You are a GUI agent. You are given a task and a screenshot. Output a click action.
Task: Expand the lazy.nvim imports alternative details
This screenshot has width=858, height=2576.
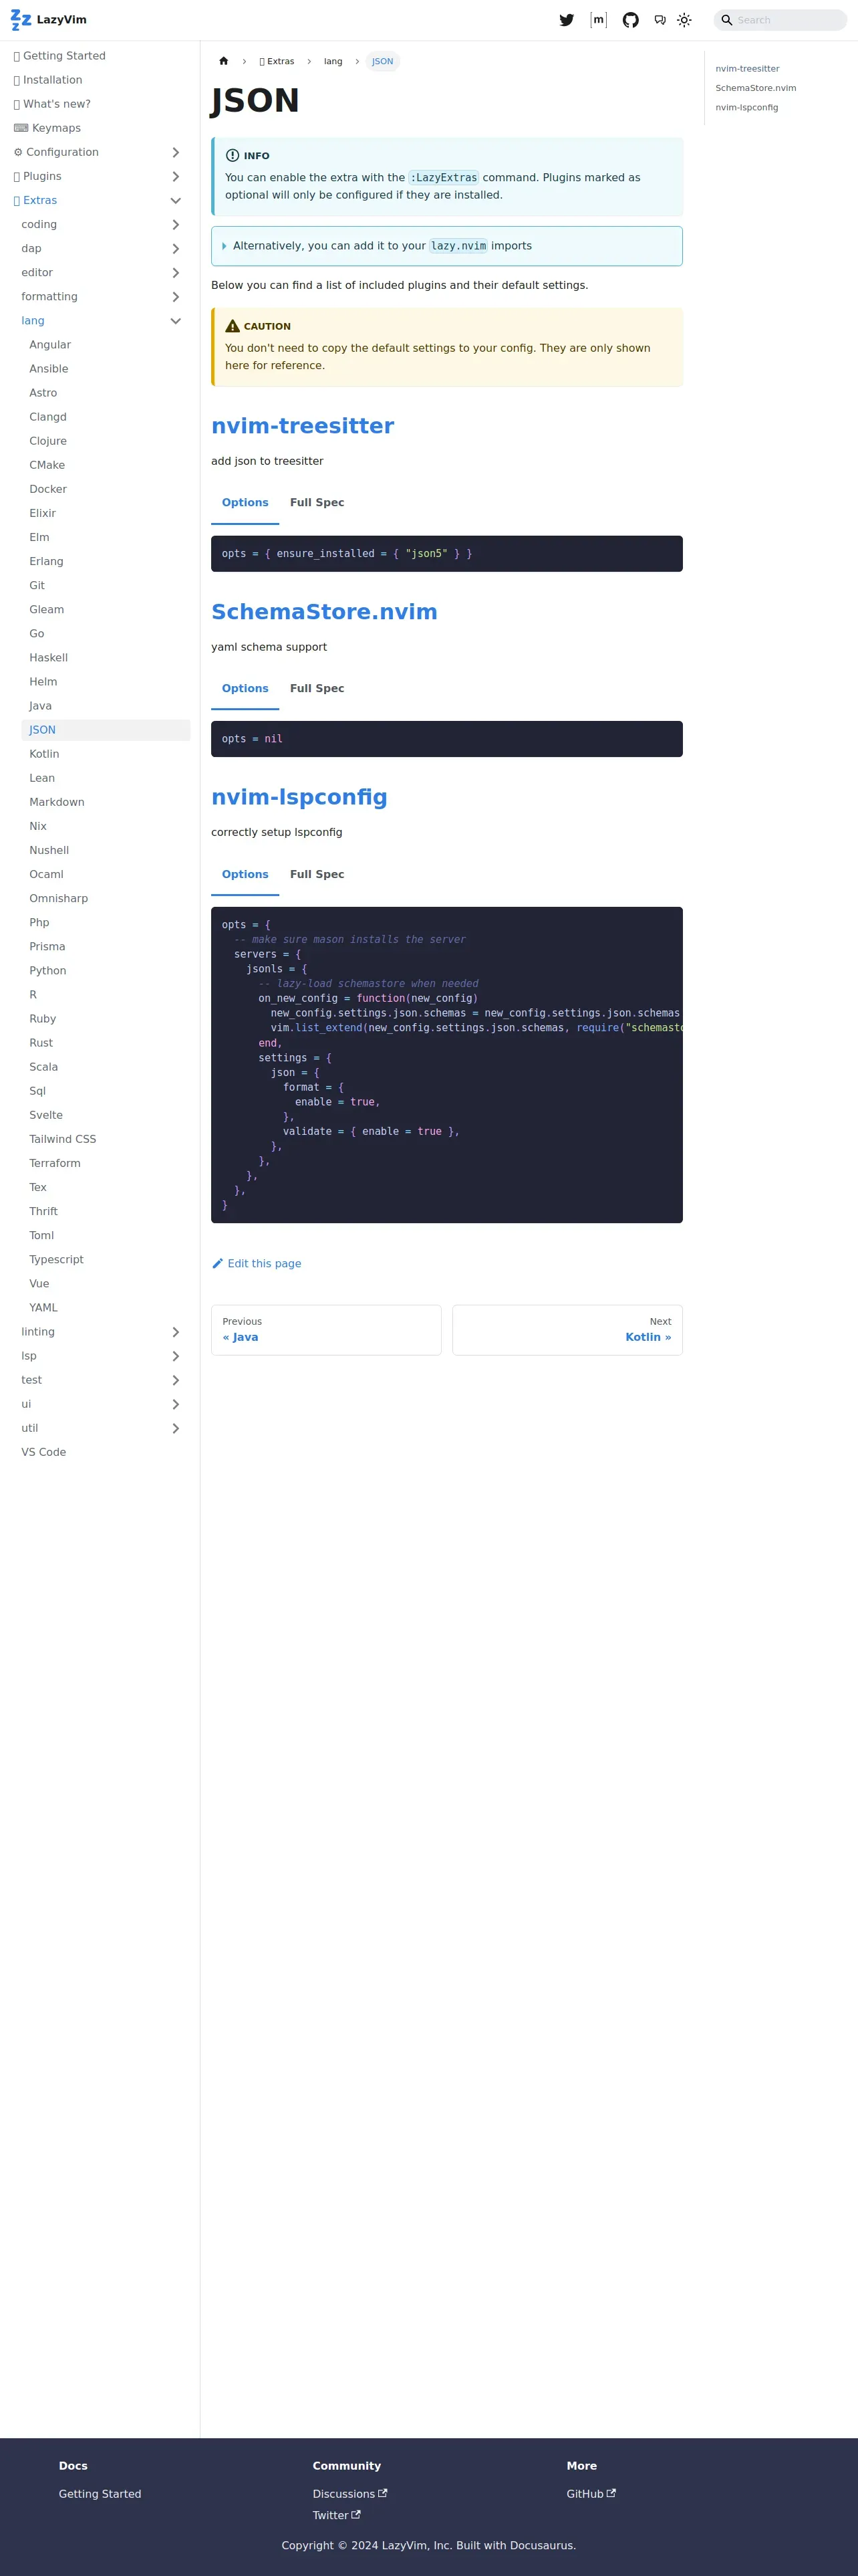click(446, 246)
